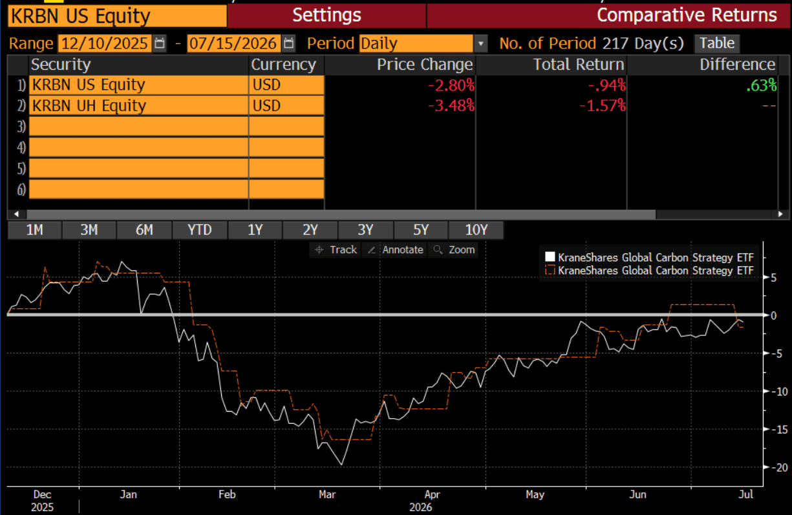
Task: Select the YTD range button
Action: pos(200,230)
